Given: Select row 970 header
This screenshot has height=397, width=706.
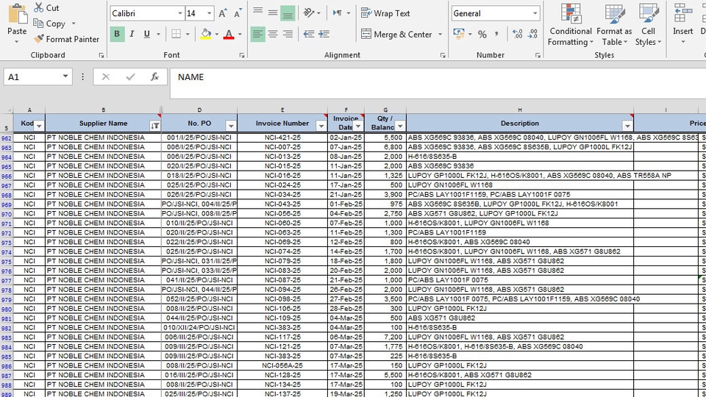Looking at the screenshot, I should 7,214.
